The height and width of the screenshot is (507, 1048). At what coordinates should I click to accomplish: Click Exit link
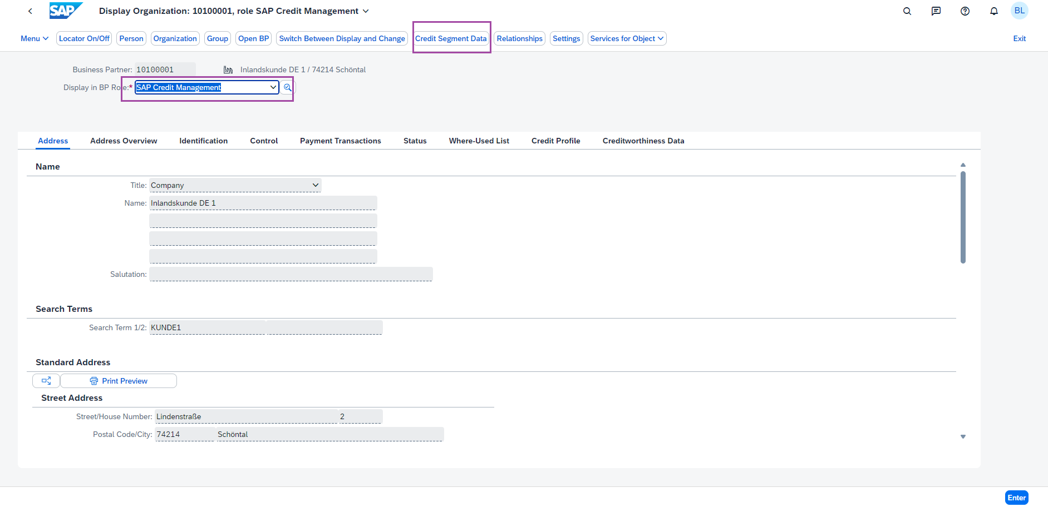[1020, 38]
